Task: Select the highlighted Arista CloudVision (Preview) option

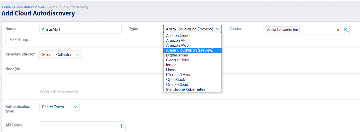Action: pyautogui.click(x=192, y=50)
